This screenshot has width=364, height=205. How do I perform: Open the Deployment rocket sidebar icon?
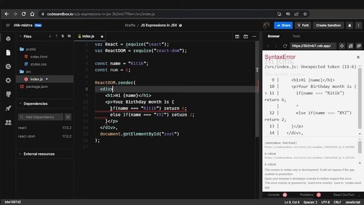point(9,108)
